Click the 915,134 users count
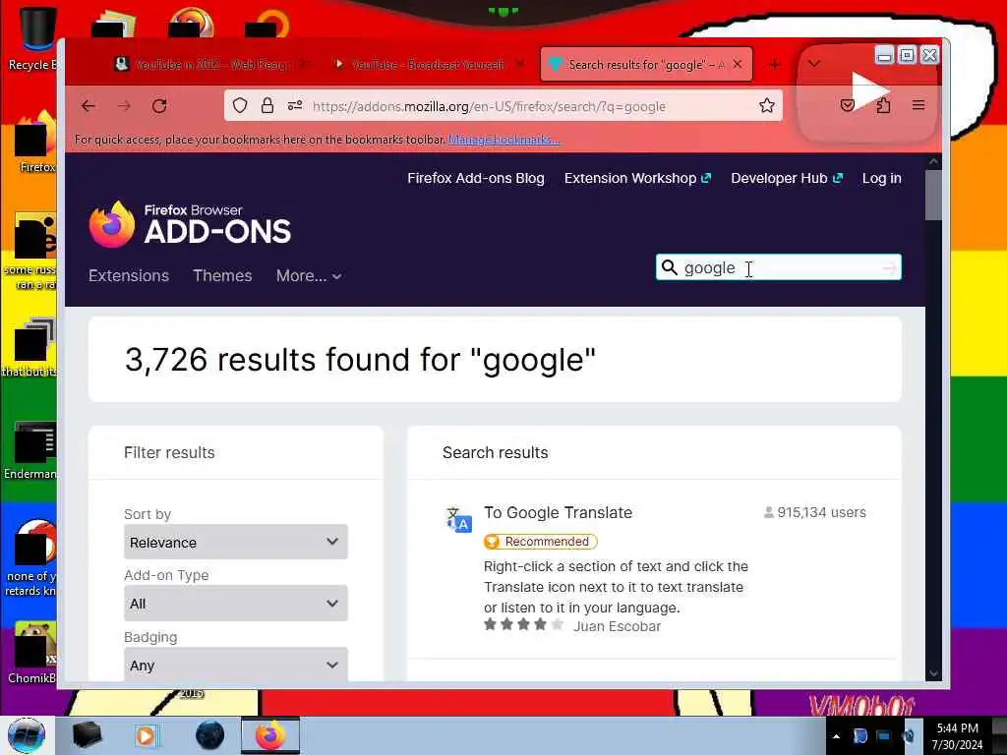The width and height of the screenshot is (1007, 755). point(815,512)
